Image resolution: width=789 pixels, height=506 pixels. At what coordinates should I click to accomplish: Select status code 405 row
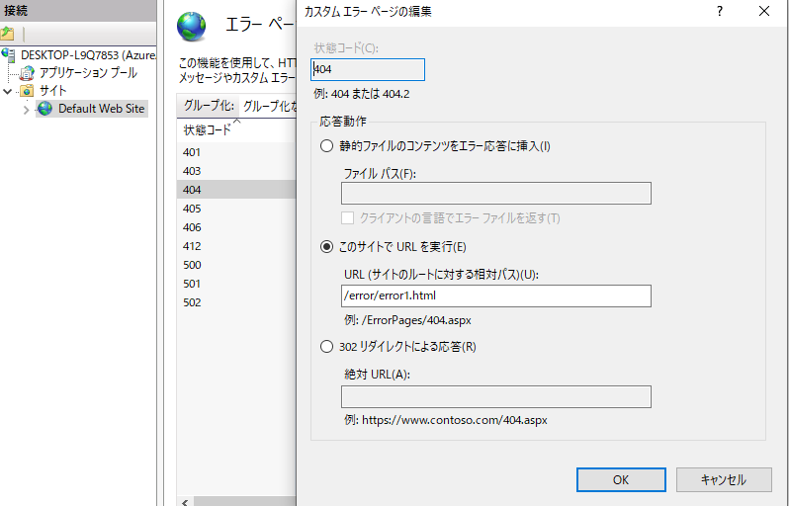tap(236, 209)
